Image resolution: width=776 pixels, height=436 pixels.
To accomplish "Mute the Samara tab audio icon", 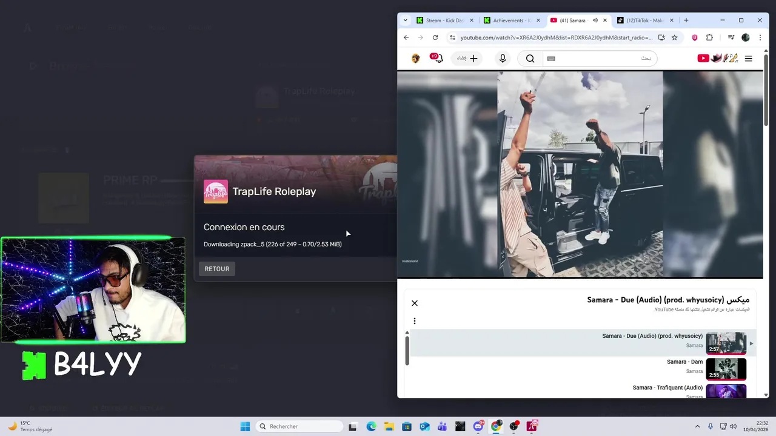I will (595, 21).
